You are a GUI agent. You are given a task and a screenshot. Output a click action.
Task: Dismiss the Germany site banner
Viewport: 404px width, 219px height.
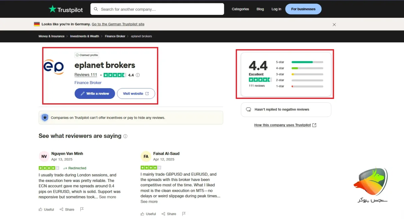(334, 25)
